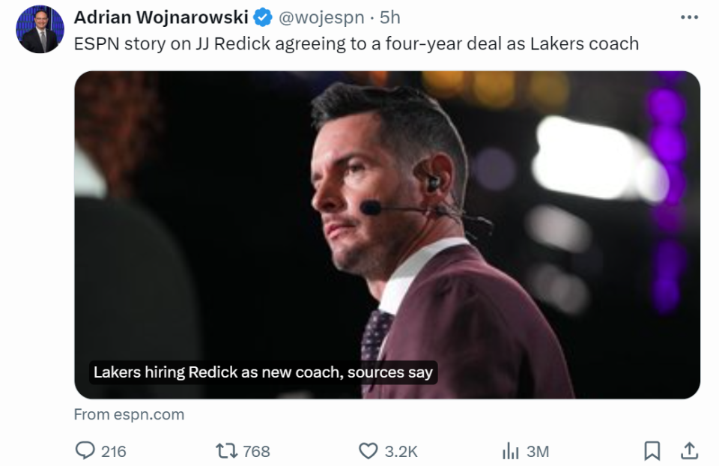Open Adrian Wojnarowski's profile avatar

40,30
